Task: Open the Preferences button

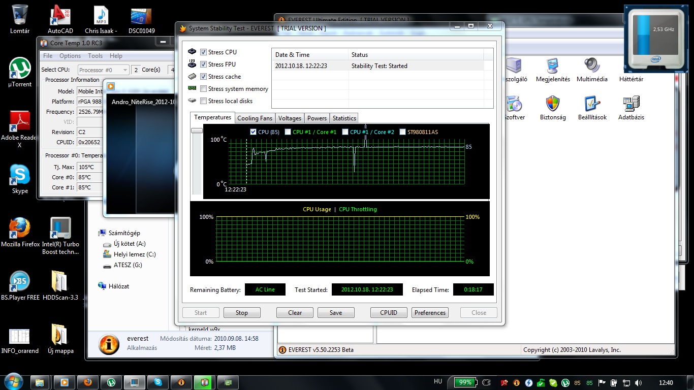Action: (430, 313)
